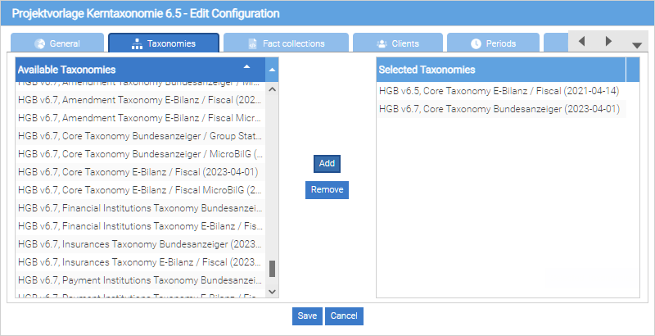This screenshot has width=655, height=336.
Task: Open the Clients tab
Action: tap(397, 43)
